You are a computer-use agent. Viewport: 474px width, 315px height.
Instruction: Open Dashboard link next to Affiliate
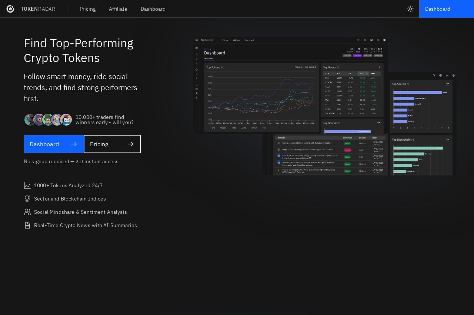(x=153, y=9)
